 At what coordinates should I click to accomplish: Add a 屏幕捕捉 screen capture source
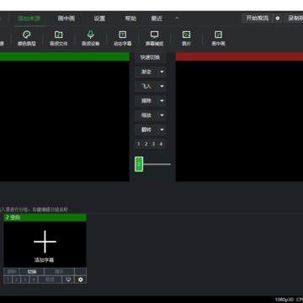point(154,38)
